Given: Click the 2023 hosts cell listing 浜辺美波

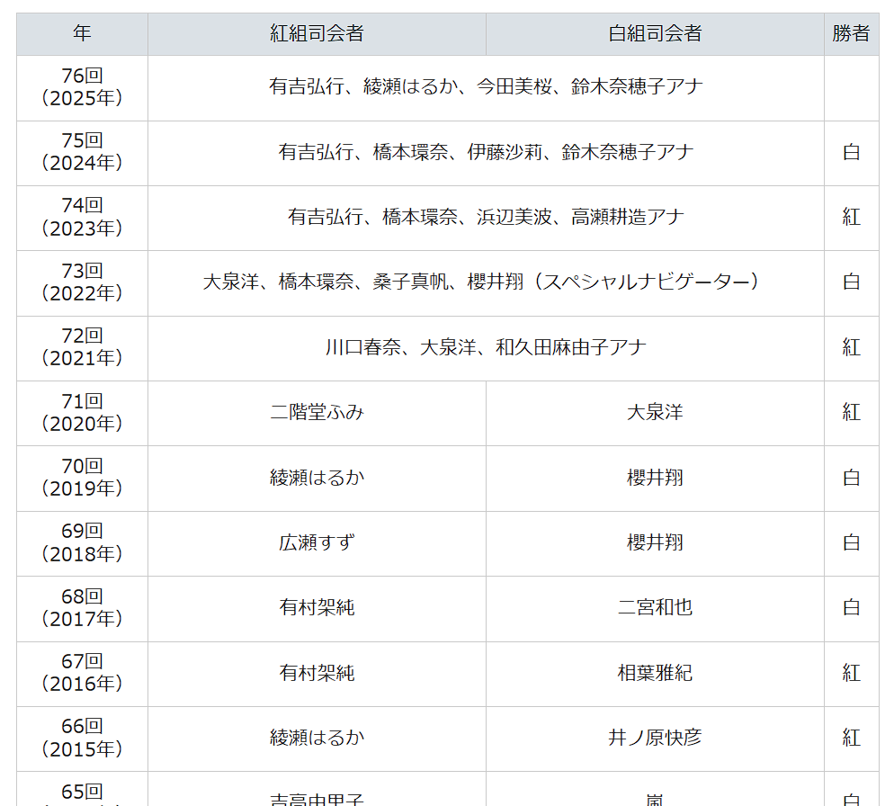Looking at the screenshot, I should [x=486, y=217].
